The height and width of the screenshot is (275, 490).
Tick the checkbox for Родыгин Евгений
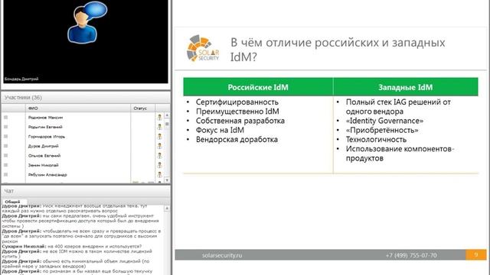[x=5, y=127]
